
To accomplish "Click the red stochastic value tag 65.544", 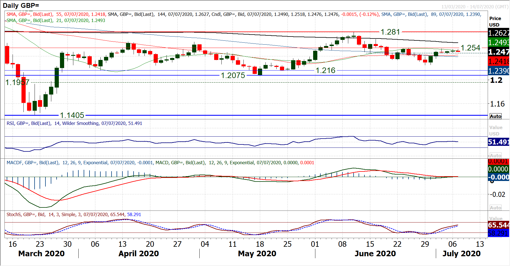I will tap(498, 225).
